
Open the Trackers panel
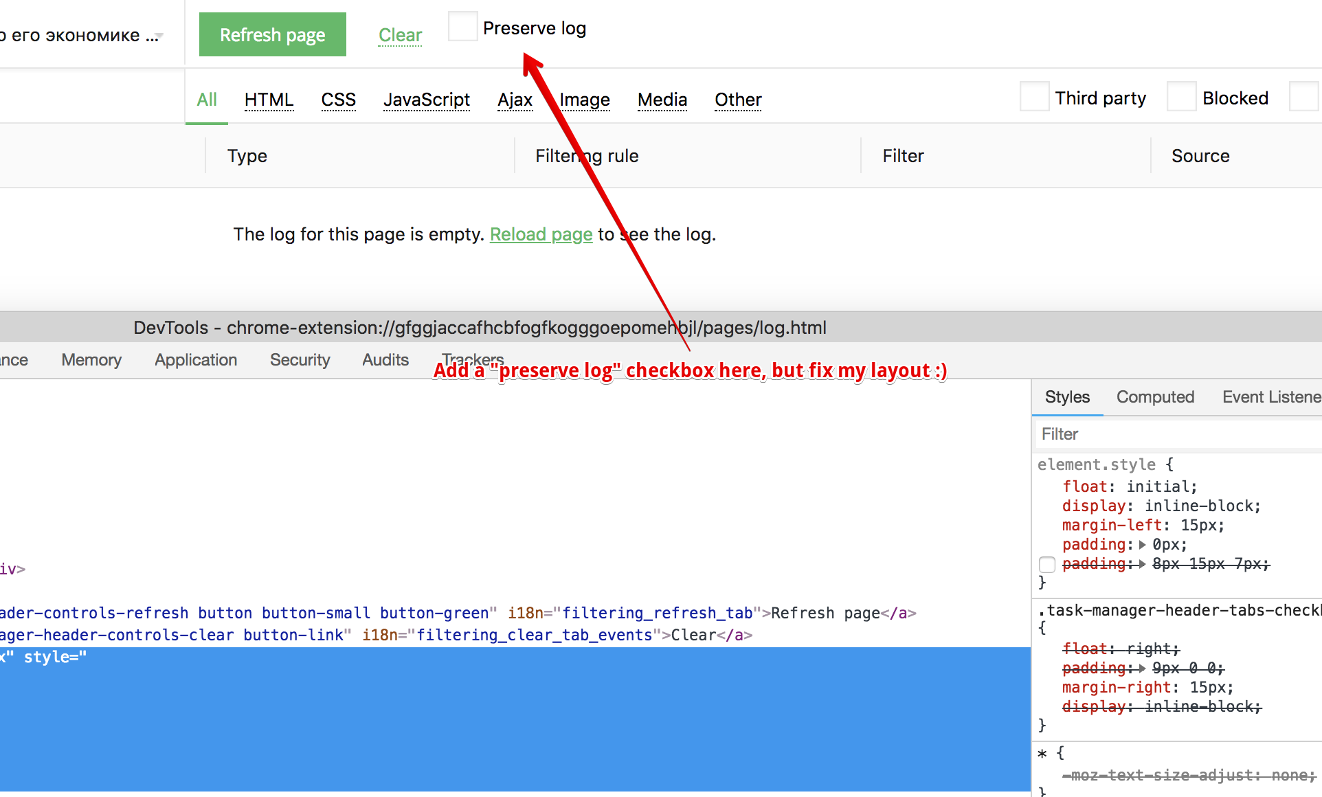(x=472, y=359)
